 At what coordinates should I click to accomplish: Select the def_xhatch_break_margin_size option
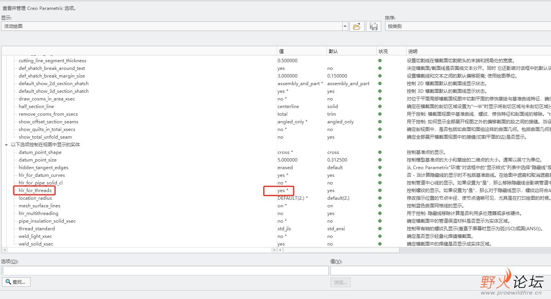pyautogui.click(x=52, y=76)
